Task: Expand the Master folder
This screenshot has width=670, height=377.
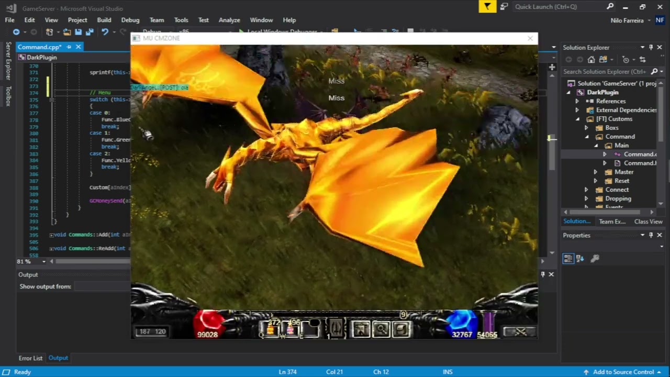Action: (595, 172)
